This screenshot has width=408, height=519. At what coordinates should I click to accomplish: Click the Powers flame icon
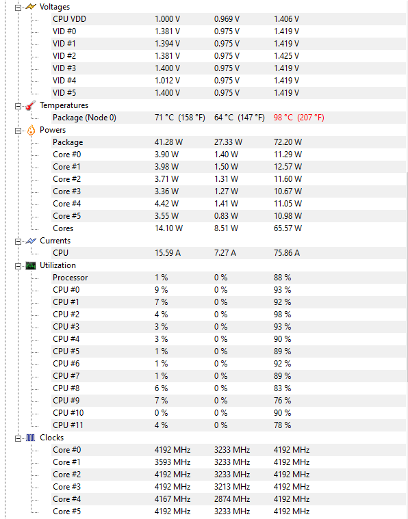(31, 130)
